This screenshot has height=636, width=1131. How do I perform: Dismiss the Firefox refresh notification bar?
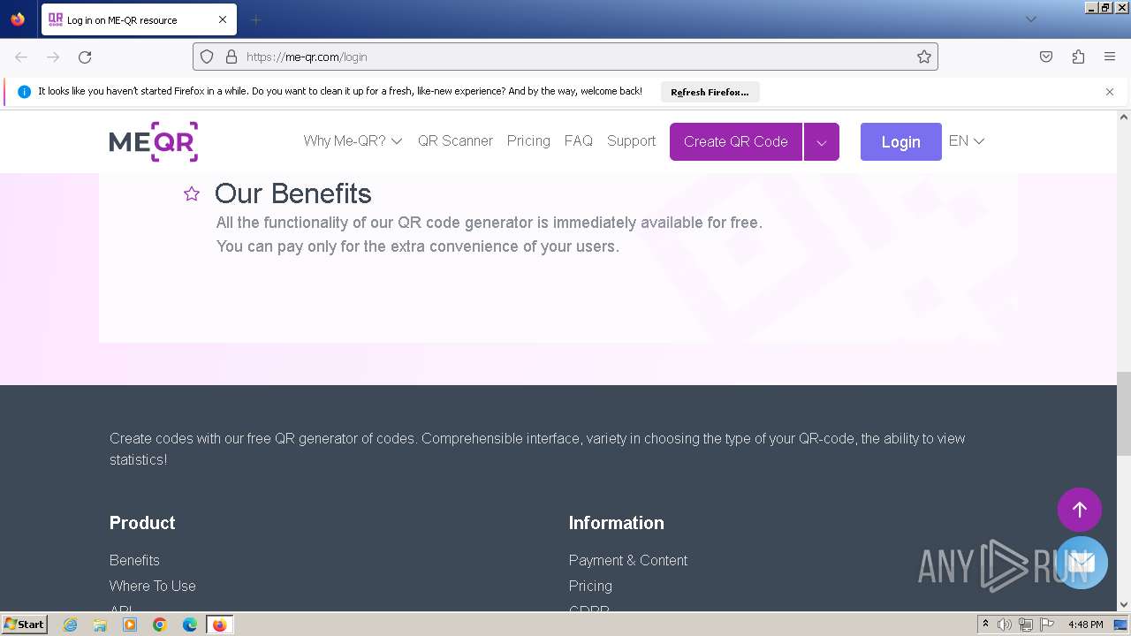tap(1110, 91)
